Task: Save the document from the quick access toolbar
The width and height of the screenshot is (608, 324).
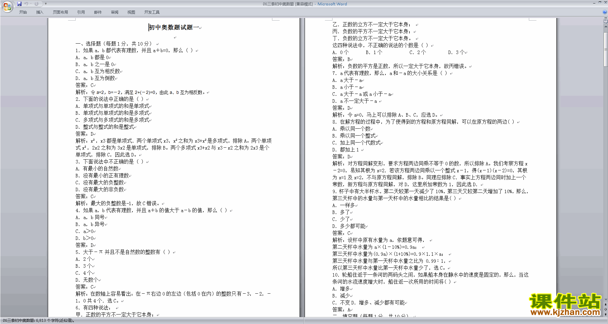Action: 19,4
